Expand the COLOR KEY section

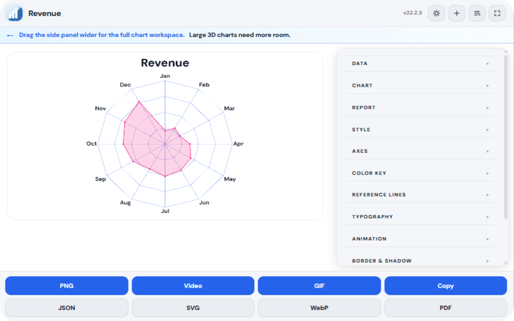(x=420, y=173)
